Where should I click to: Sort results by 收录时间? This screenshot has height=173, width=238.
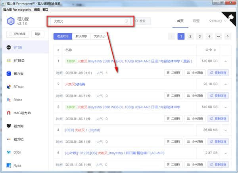pyautogui.click(x=63, y=37)
